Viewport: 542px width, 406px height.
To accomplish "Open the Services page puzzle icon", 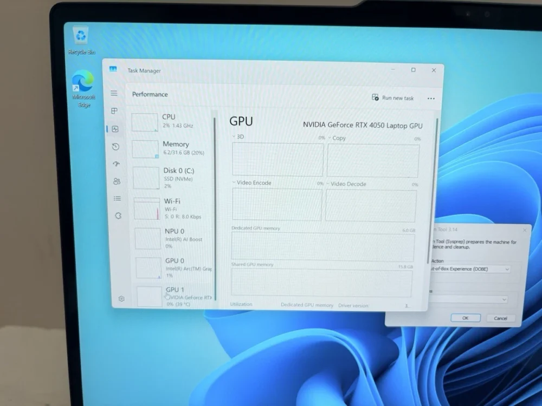I will coord(118,216).
